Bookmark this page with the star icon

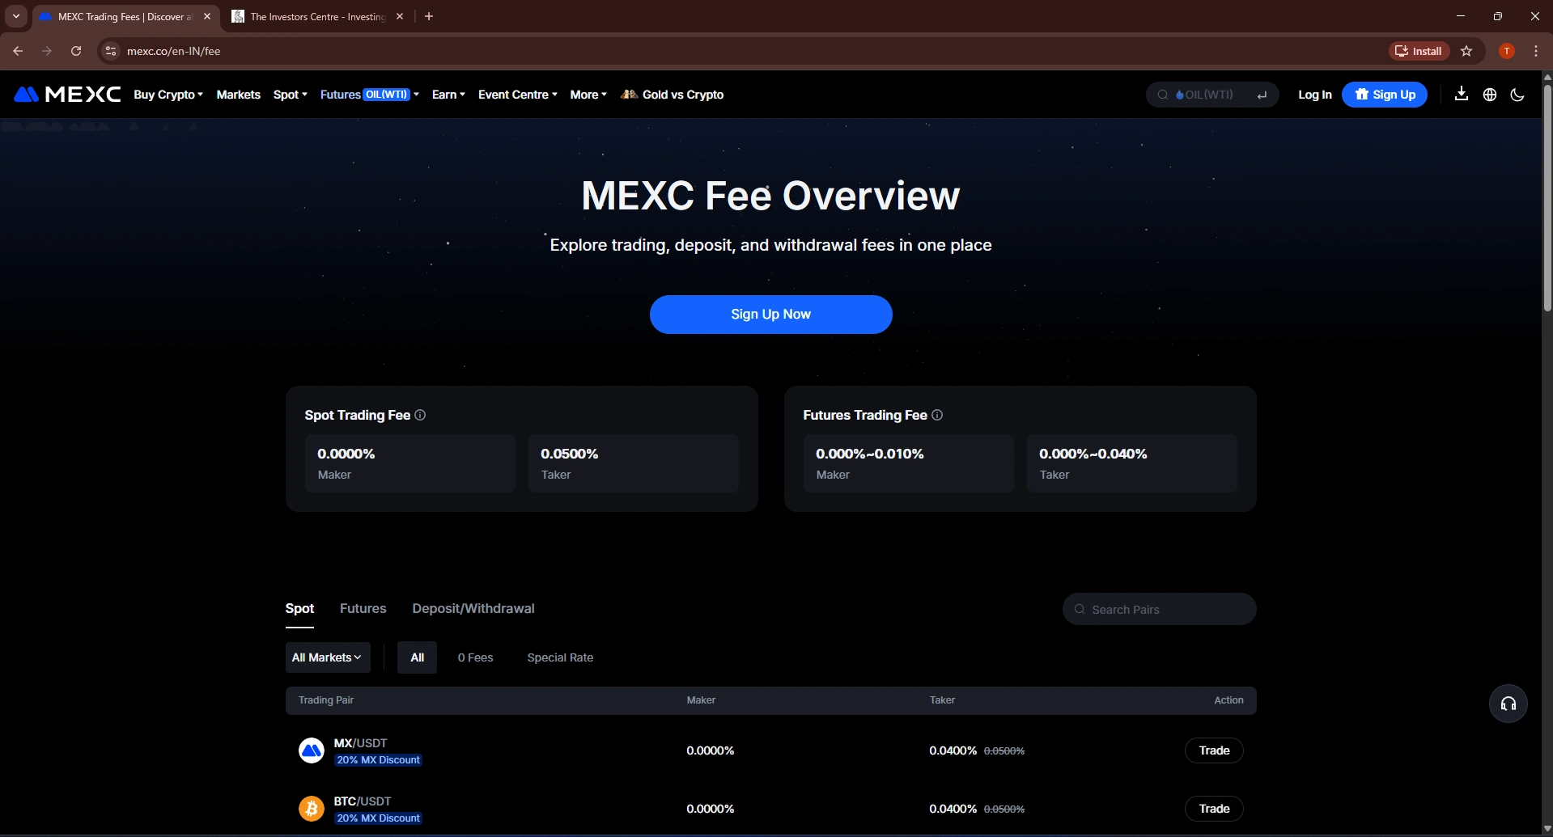coord(1466,51)
